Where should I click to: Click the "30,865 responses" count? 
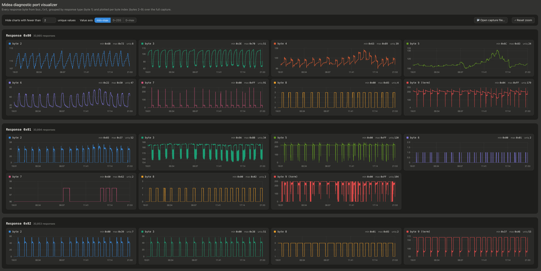[44, 36]
